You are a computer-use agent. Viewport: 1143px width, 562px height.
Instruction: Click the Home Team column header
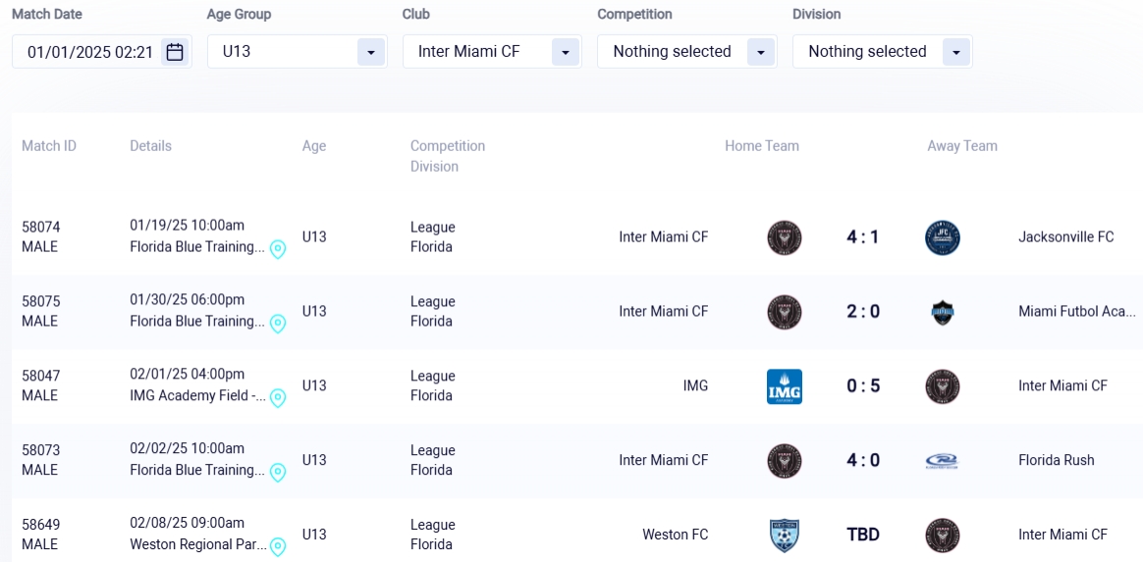(x=762, y=146)
